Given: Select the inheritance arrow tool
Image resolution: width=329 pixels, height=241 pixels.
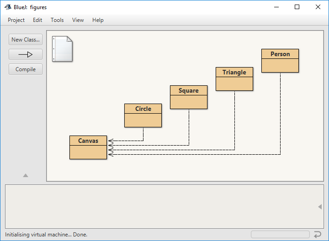Looking at the screenshot, I should 26,54.
